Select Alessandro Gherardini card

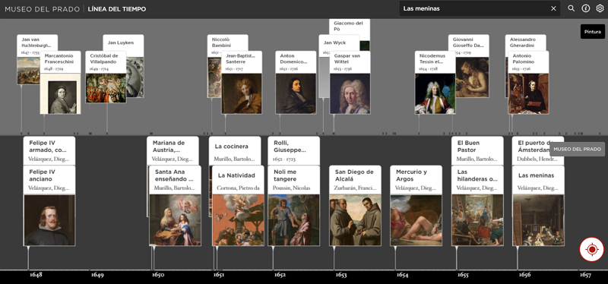point(525,43)
